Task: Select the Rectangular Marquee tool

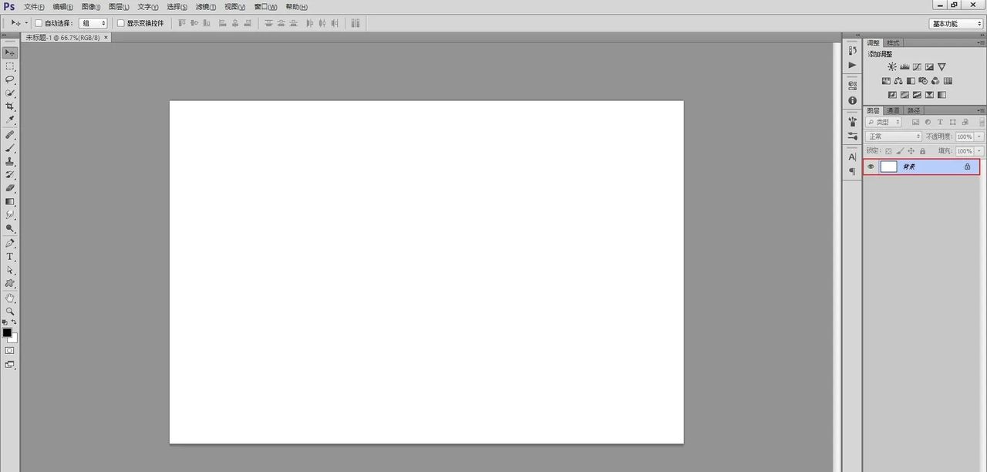Action: pyautogui.click(x=10, y=66)
